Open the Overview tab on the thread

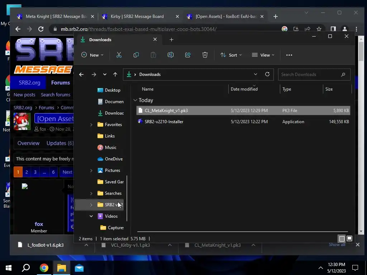[x=28, y=143]
